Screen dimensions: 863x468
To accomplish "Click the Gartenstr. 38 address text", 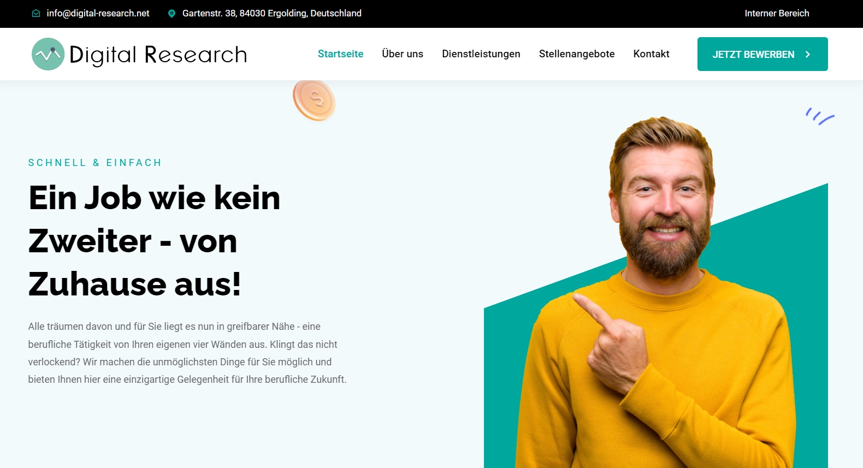I will click(x=272, y=13).
